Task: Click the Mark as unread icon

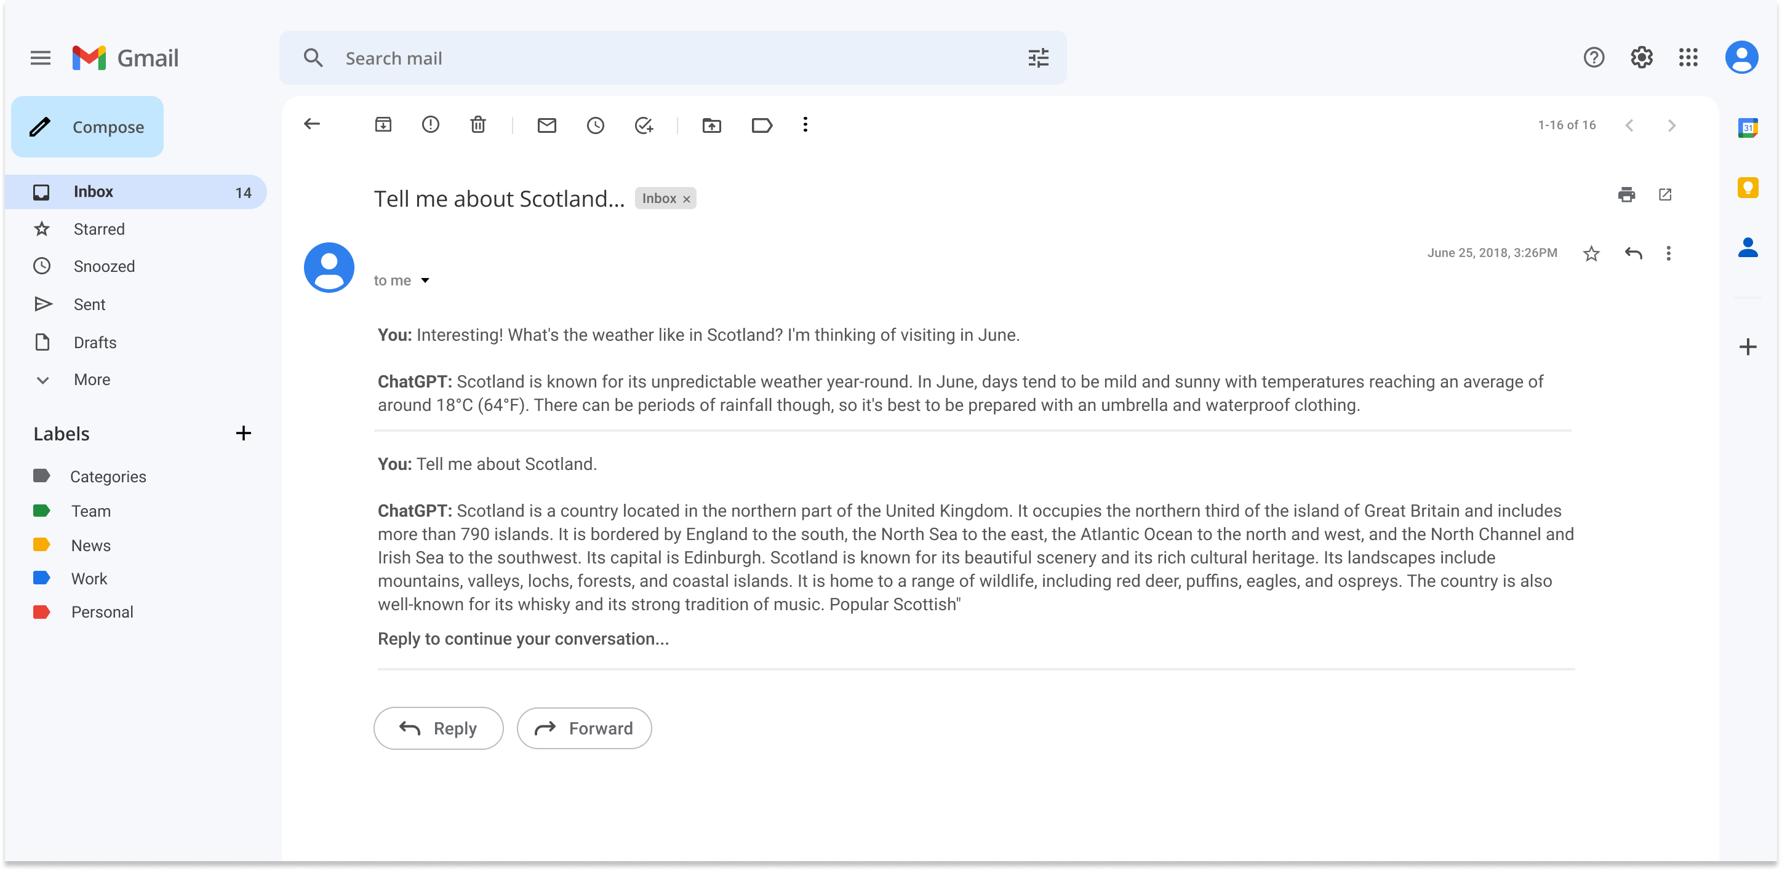Action: [546, 125]
